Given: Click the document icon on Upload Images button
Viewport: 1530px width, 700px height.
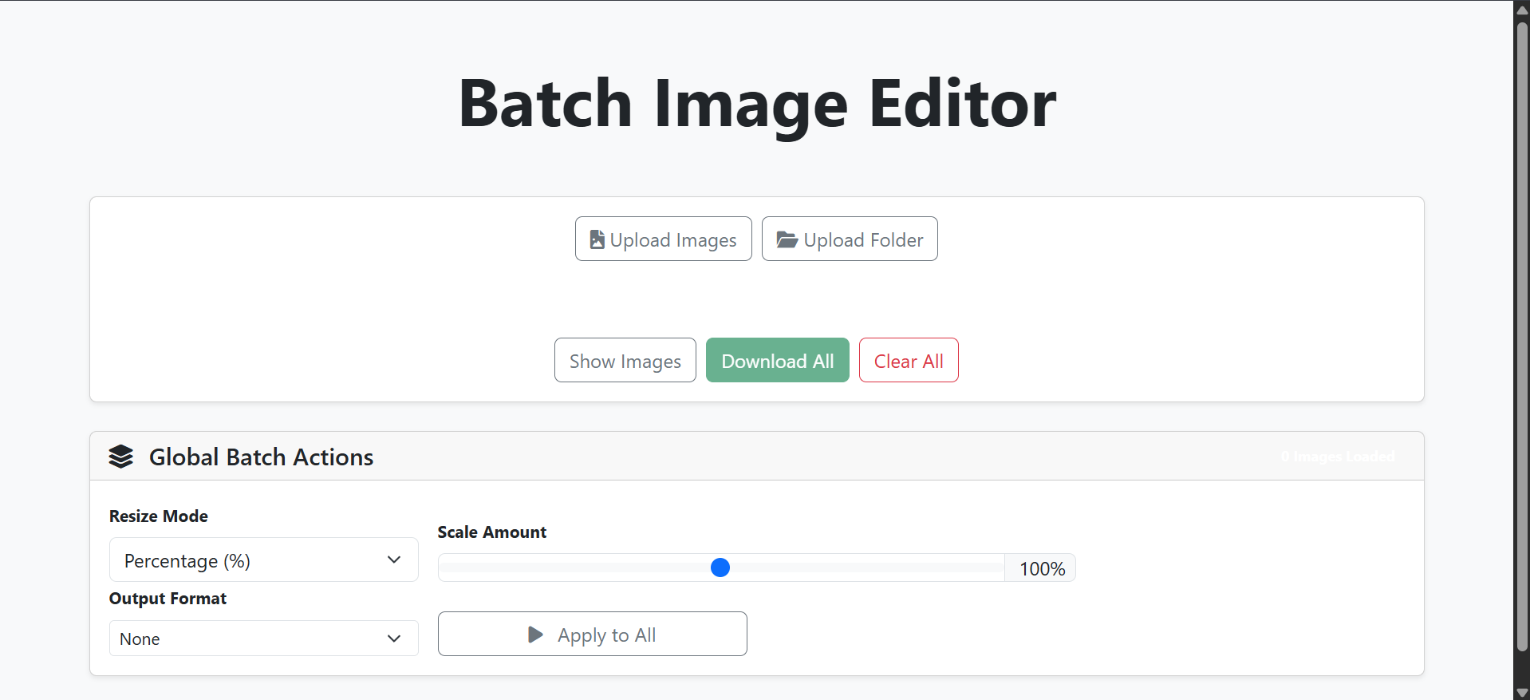Looking at the screenshot, I should click(597, 238).
